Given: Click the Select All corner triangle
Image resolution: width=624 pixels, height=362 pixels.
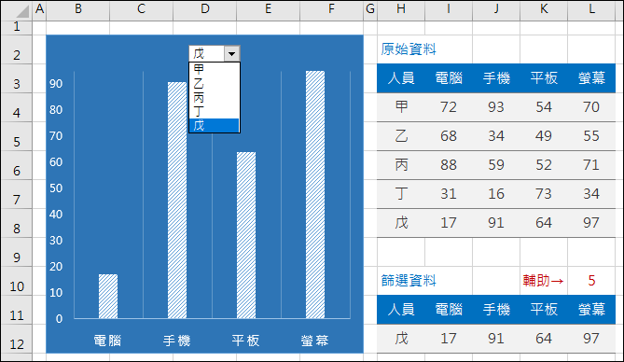Looking at the screenshot, I should click(22, 11).
